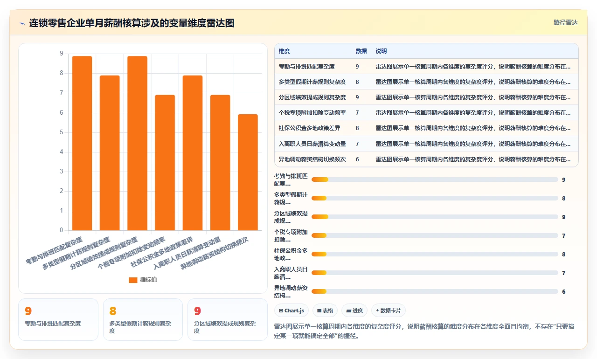Click the lightning icon beside the title

(22, 23)
